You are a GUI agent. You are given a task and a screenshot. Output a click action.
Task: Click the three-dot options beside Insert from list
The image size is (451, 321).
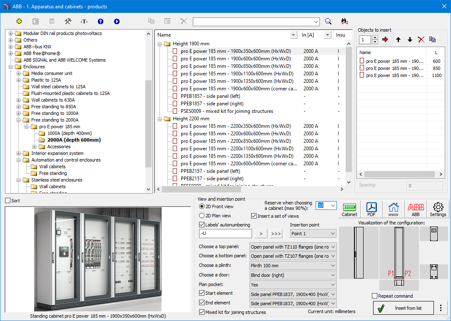click(x=441, y=308)
